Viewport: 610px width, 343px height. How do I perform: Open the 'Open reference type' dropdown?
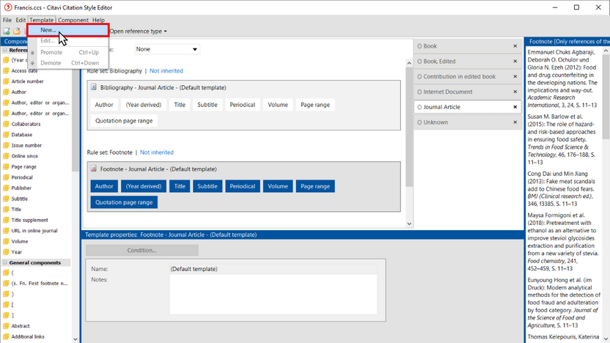(138, 31)
